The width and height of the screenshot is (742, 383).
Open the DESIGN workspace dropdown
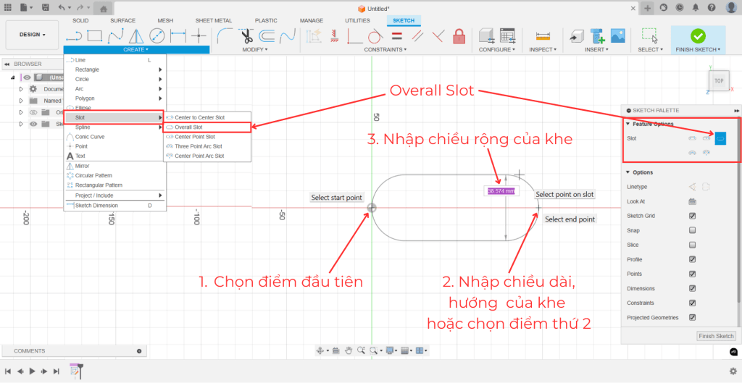pyautogui.click(x=32, y=35)
